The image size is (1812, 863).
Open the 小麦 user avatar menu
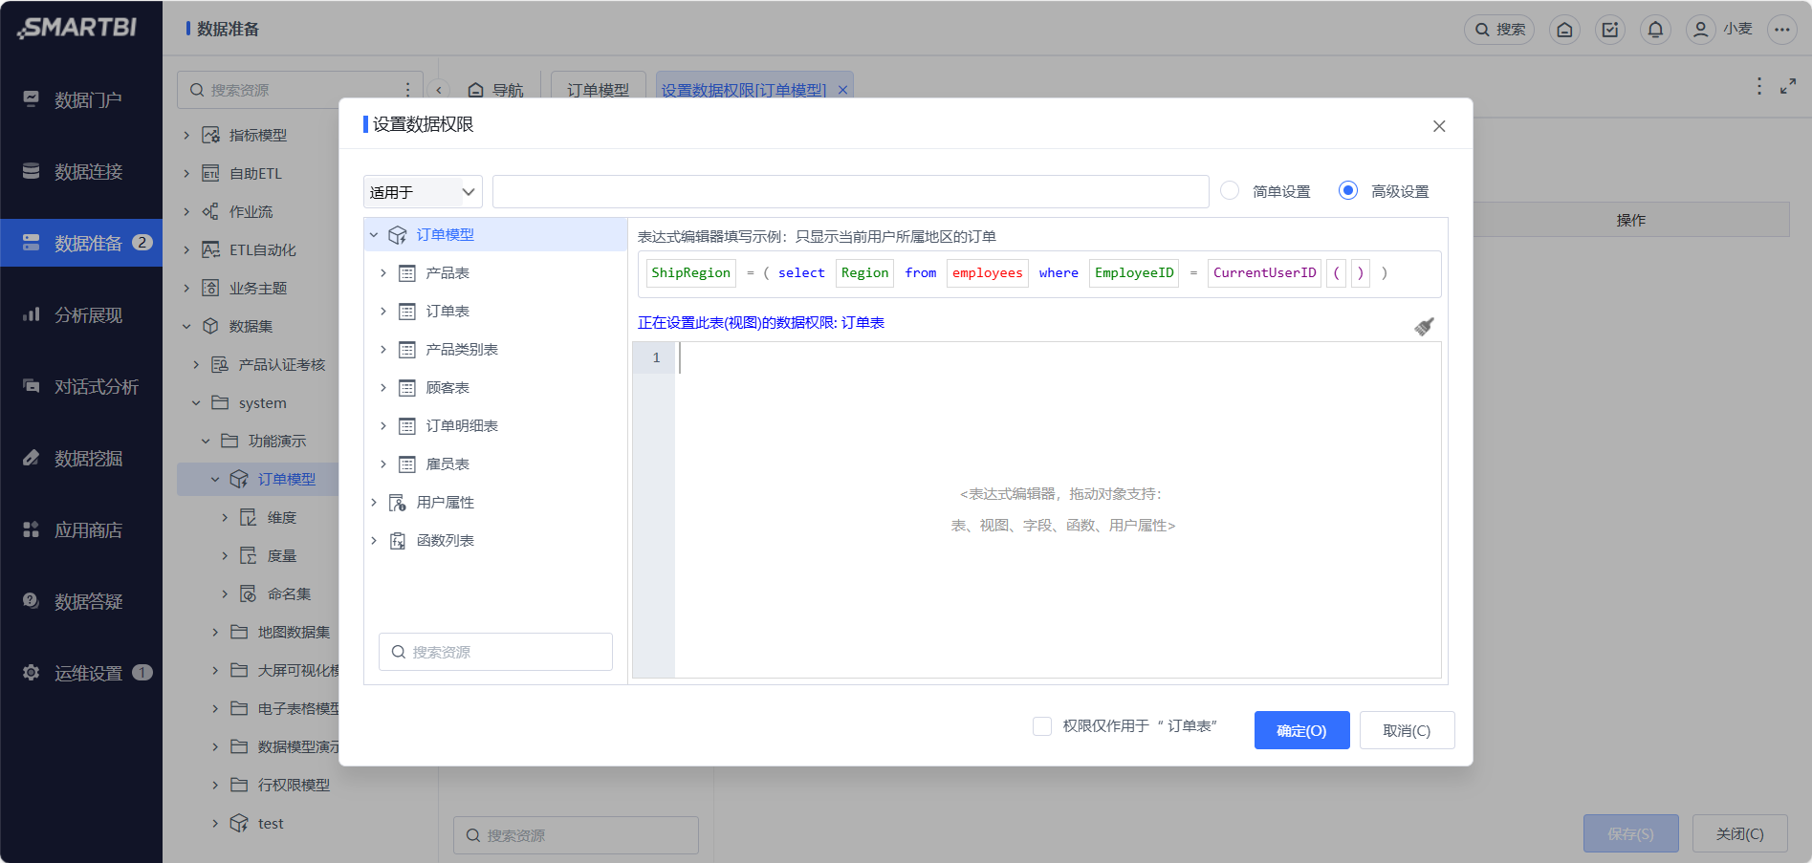tap(1700, 30)
